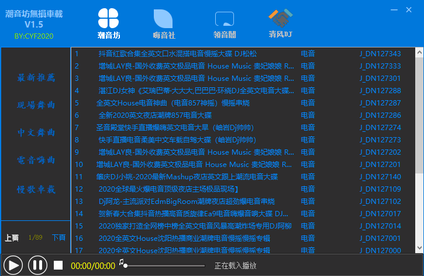This screenshot has width=424, height=276.
Task: Click the Play button
Action: tap(13, 265)
